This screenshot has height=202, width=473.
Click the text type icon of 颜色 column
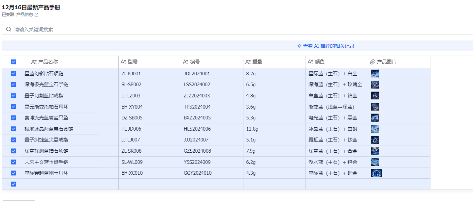[310, 62]
